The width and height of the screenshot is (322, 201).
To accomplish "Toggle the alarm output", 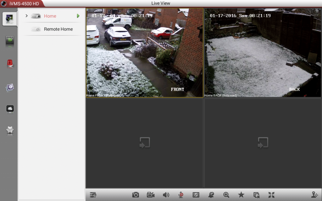I will coord(211,195).
